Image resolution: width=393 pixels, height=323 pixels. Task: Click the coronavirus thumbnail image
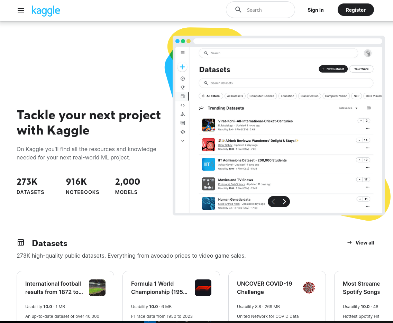309,288
